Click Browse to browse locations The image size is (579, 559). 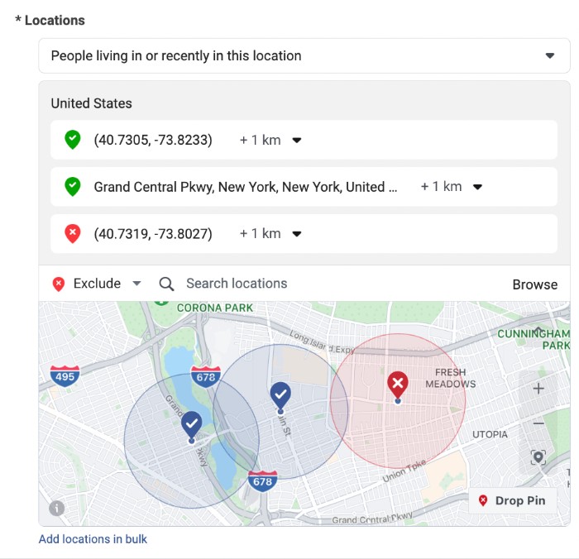point(534,284)
